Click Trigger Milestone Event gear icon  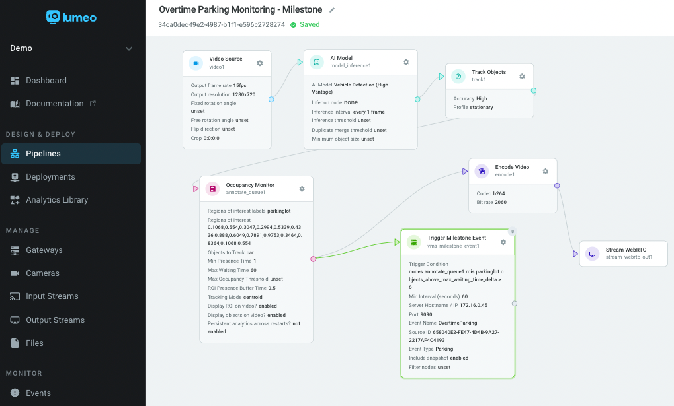[x=503, y=242]
